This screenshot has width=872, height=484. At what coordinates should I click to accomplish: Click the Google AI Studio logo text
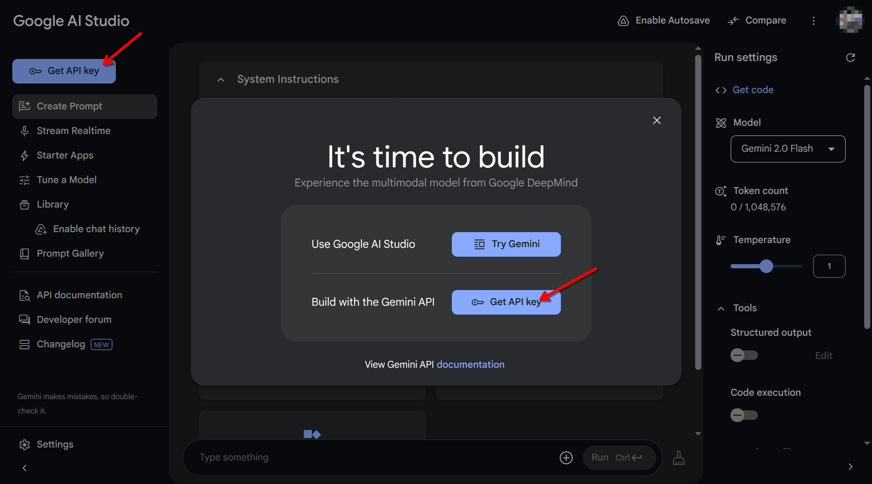tap(71, 21)
